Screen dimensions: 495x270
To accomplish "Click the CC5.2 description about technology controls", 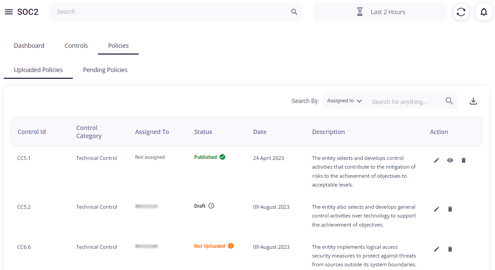I will click(364, 216).
